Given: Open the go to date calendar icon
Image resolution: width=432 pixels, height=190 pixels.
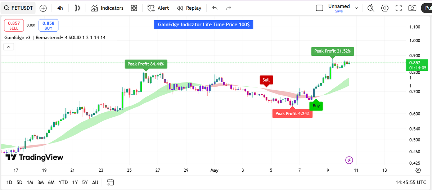Looking at the screenshot, I should tap(111, 182).
